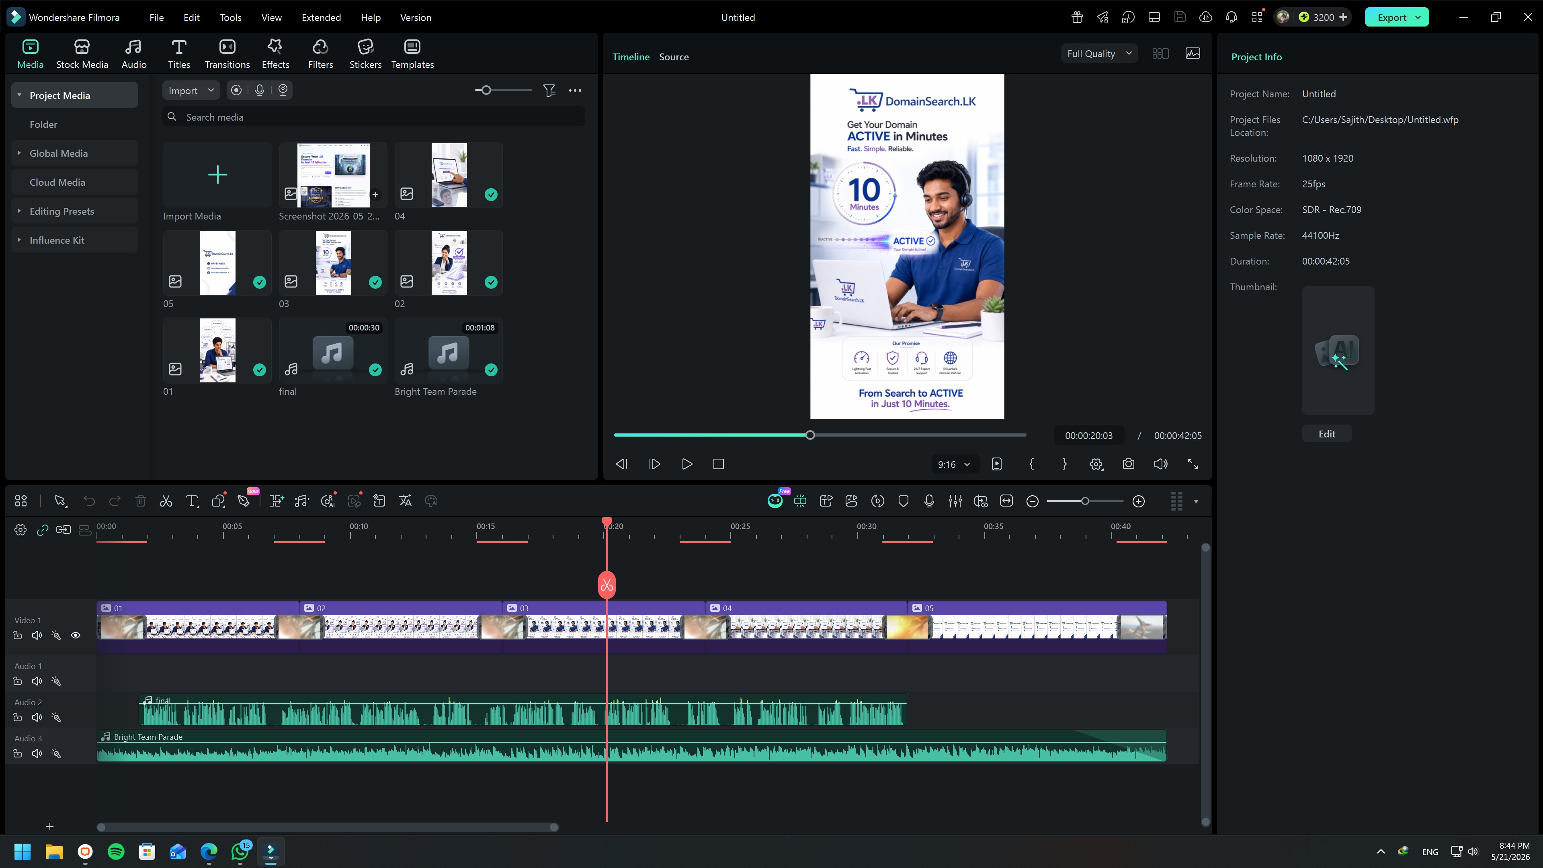Screen dimensions: 1543x868
Task: Click the record voiceover microphone in timeline toolbar
Action: coord(929,501)
